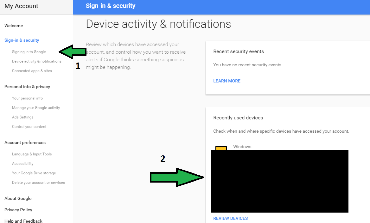Open Accessibility settings link
Screen dimensions: 370x223
(23, 164)
